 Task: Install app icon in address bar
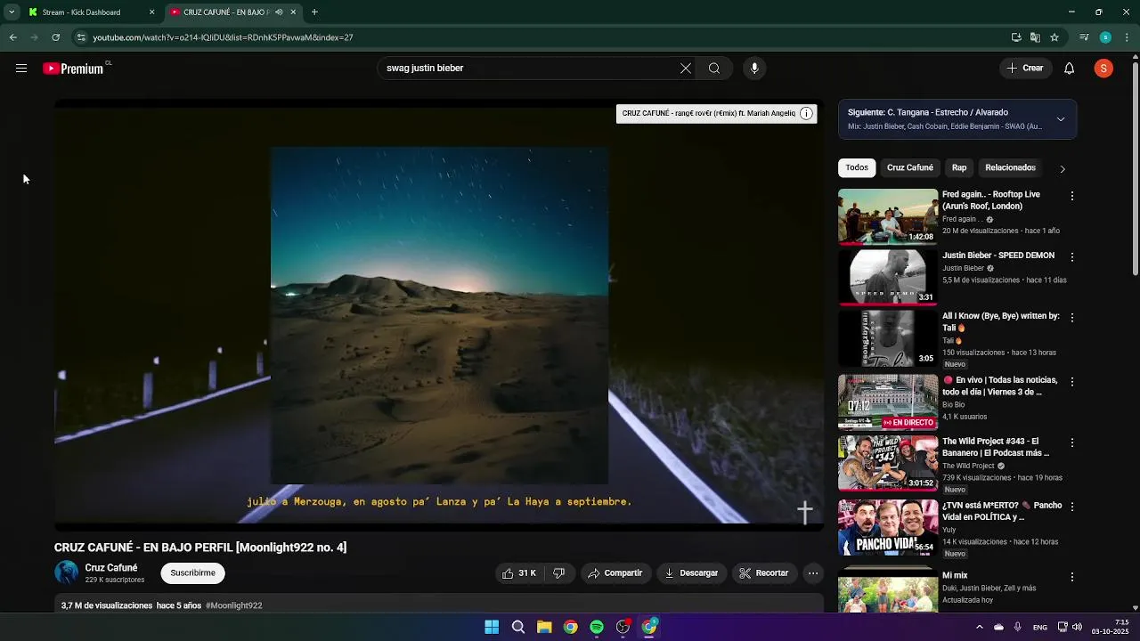[1016, 37]
